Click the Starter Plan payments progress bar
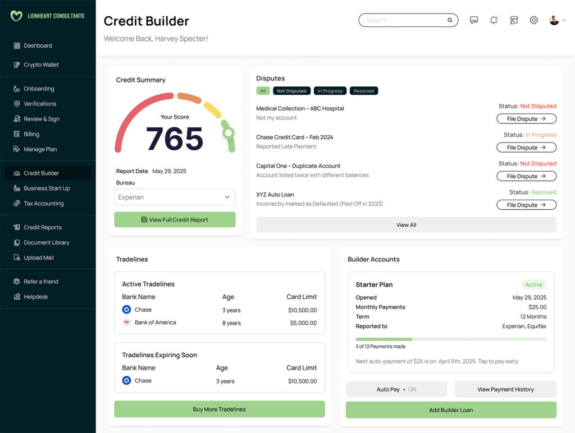The width and height of the screenshot is (575, 433). coord(450,339)
